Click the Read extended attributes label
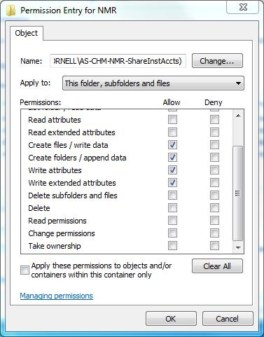 click(71, 132)
